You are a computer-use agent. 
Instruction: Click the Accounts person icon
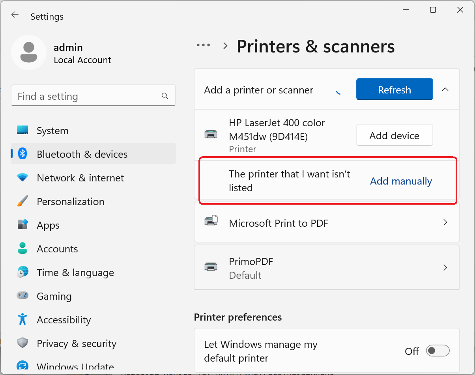point(22,248)
